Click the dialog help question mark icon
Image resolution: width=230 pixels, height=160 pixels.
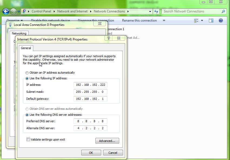pos(108,38)
